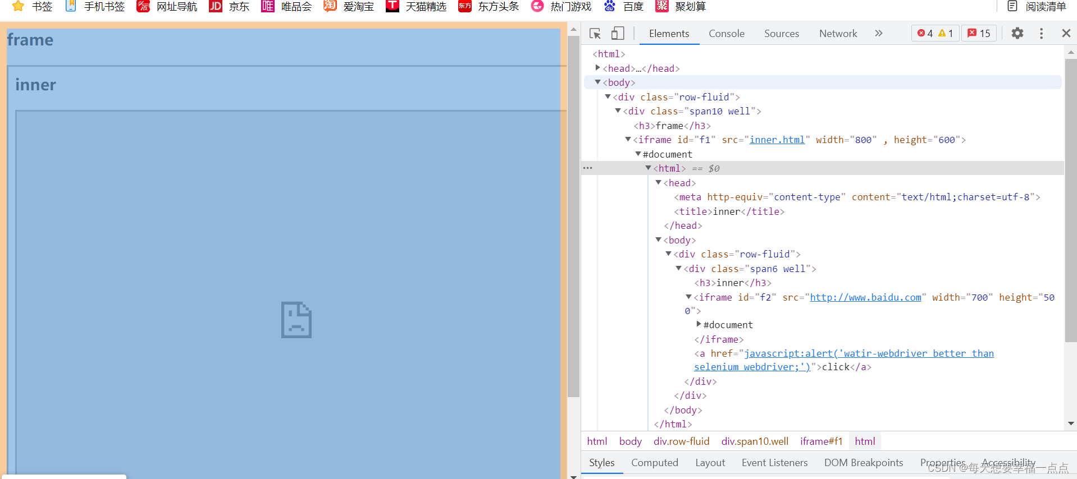Viewport: 1077px width, 479px height.
Task: Collapse the inner body node
Action: coord(659,240)
